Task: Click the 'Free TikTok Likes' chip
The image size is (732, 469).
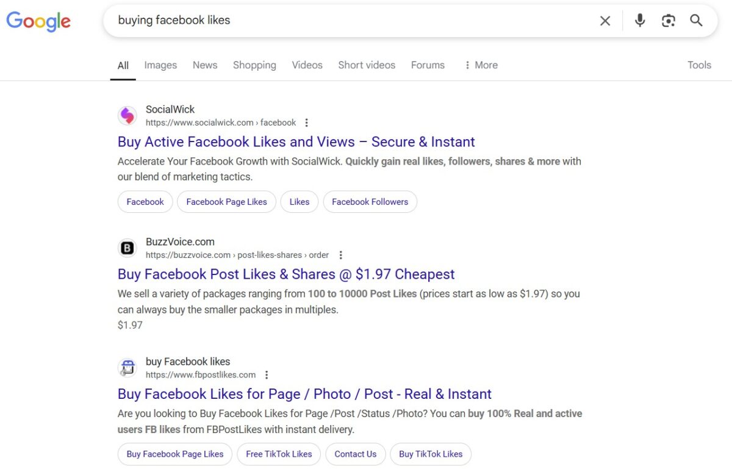Action: [279, 454]
